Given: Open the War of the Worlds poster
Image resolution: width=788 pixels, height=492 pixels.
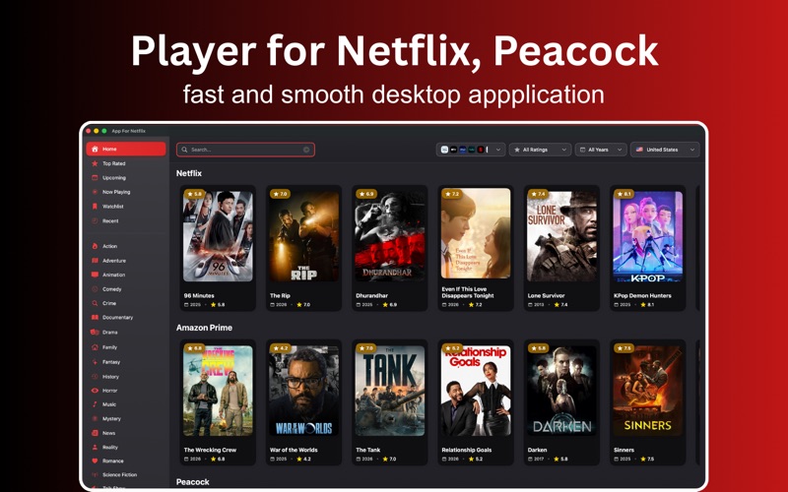Looking at the screenshot, I should tap(303, 390).
